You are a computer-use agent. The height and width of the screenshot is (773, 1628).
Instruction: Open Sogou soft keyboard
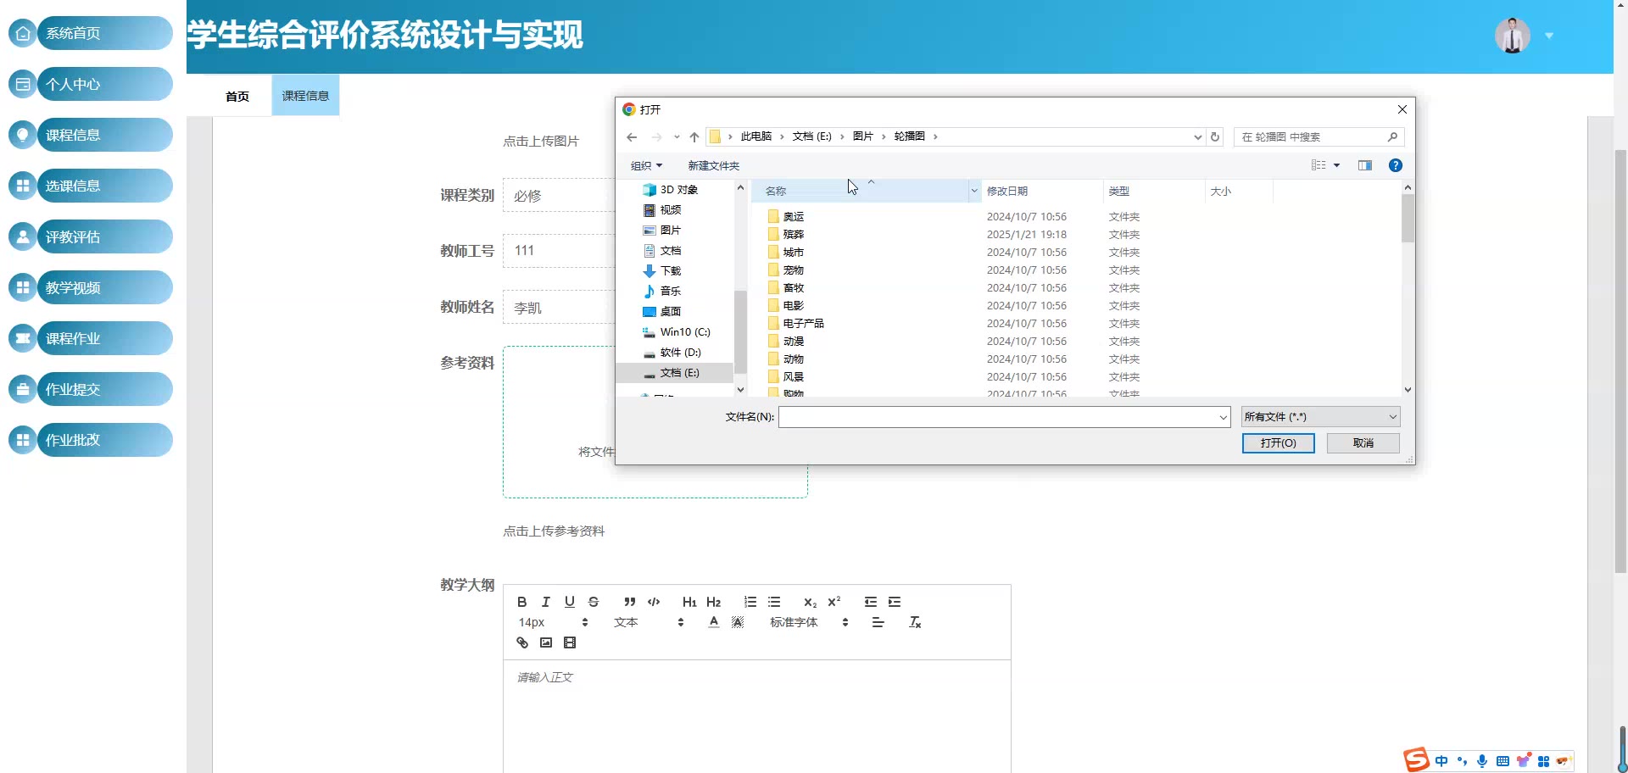tap(1503, 761)
